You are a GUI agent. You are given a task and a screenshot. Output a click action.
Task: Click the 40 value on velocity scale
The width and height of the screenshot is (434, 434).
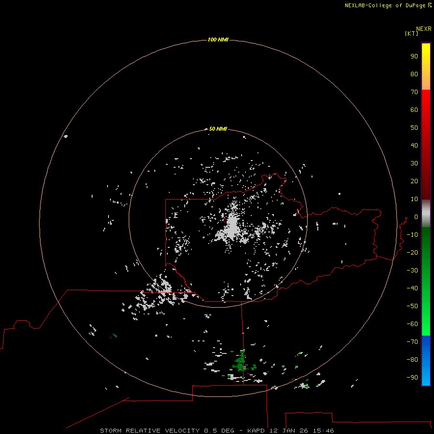[414, 146]
